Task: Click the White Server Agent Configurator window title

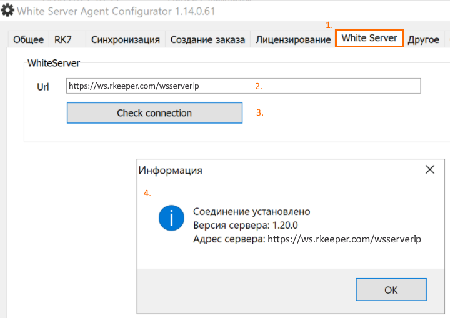Action: point(116,11)
